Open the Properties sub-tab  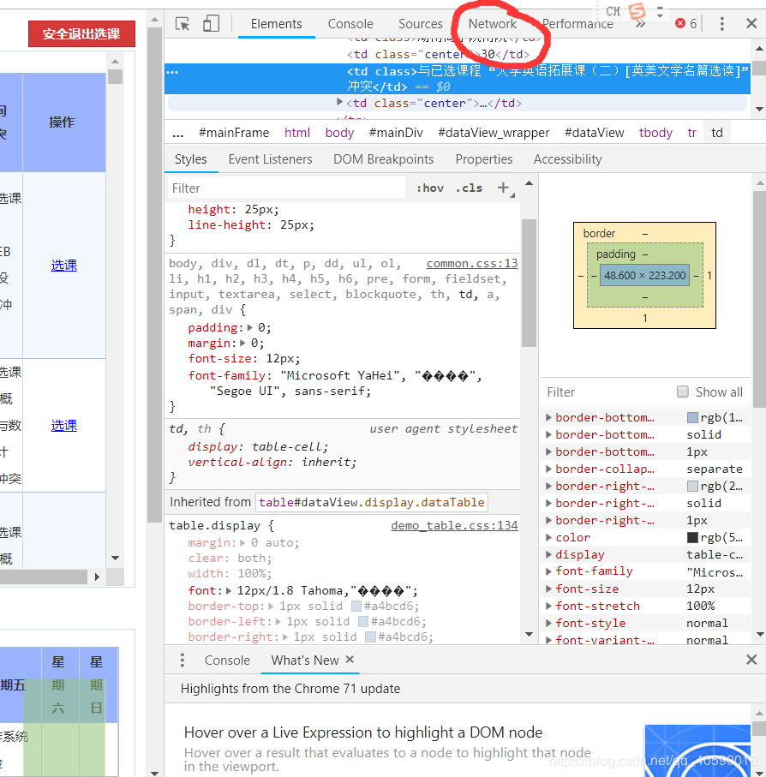(x=484, y=159)
